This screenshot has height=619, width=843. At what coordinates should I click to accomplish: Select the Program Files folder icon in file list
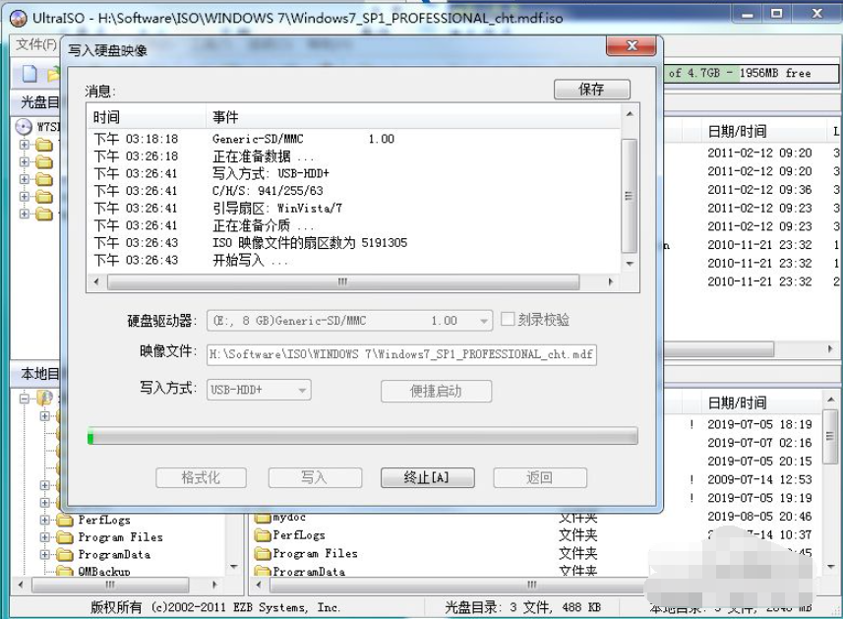263,553
